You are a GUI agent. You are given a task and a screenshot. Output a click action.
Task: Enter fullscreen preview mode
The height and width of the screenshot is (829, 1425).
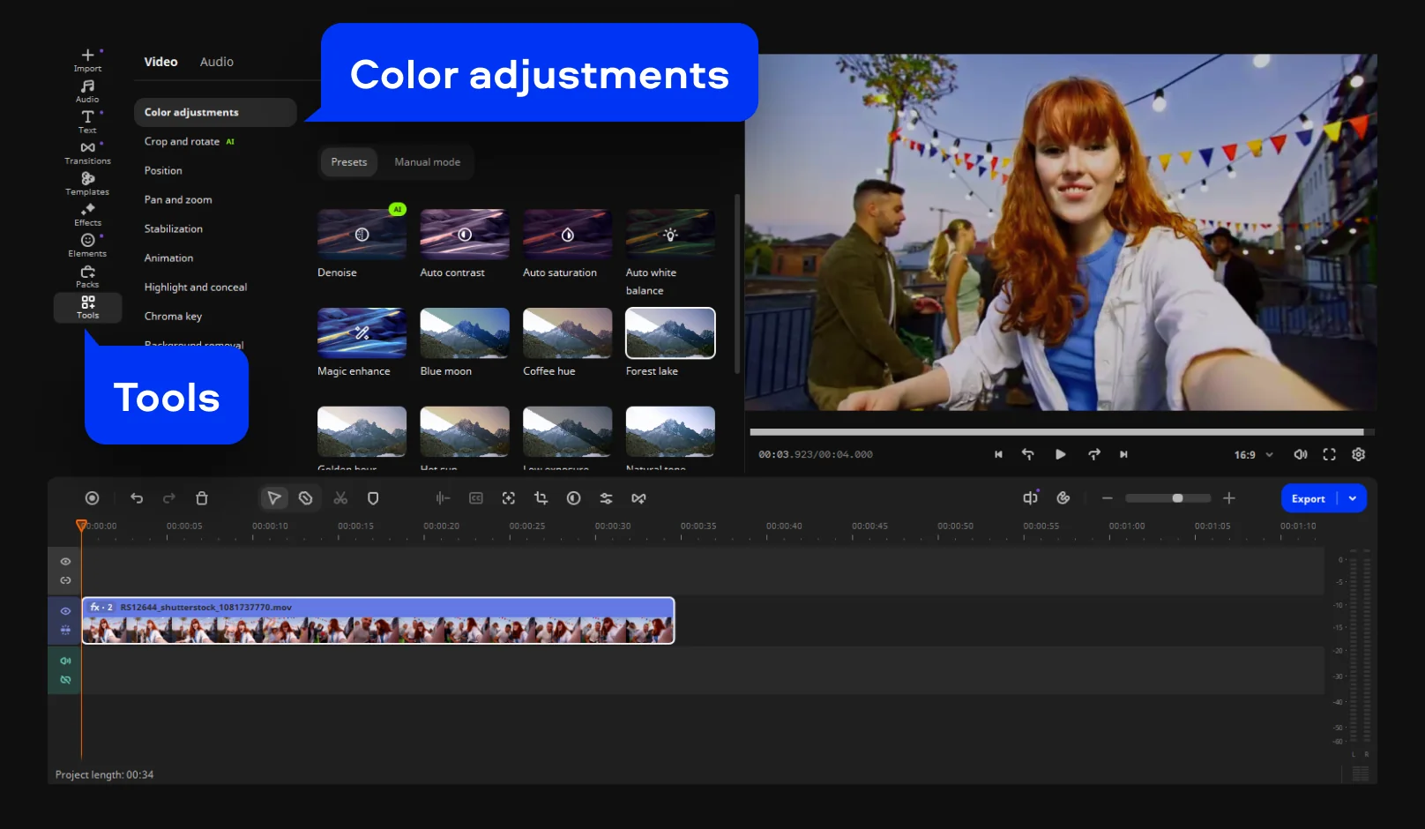click(x=1329, y=454)
